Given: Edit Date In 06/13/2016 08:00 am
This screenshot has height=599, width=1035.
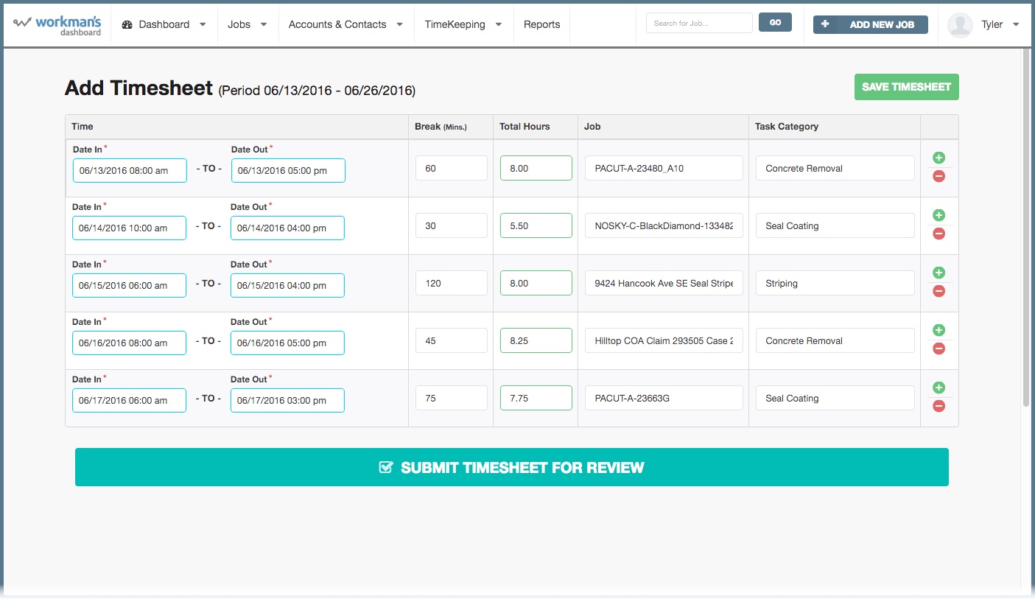Looking at the screenshot, I should [x=130, y=170].
